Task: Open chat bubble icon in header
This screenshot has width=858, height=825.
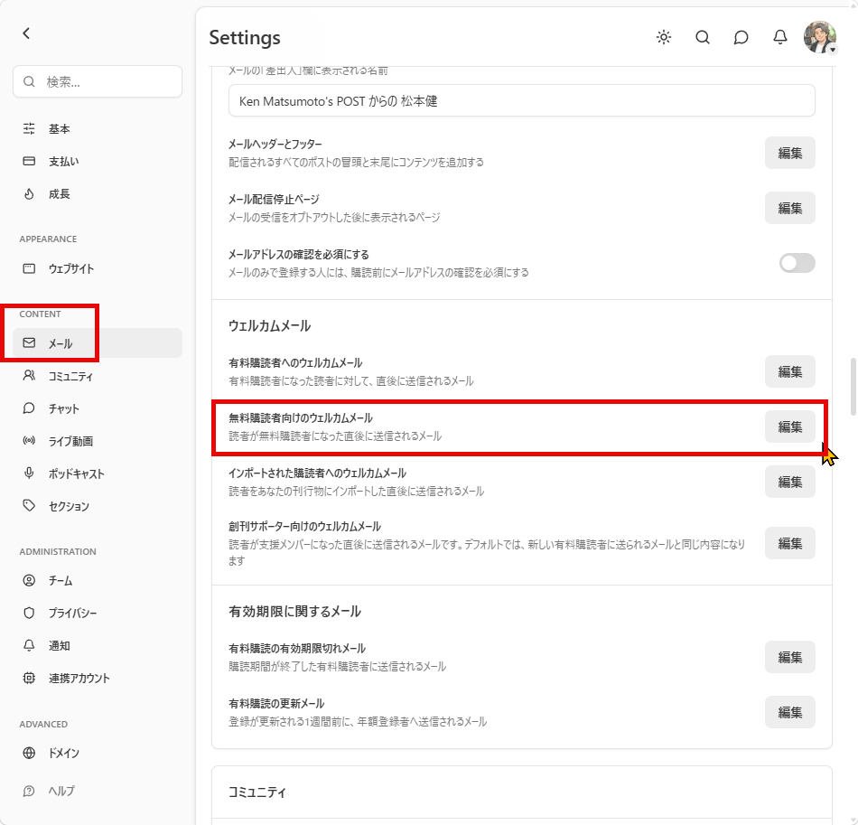Action: click(741, 37)
